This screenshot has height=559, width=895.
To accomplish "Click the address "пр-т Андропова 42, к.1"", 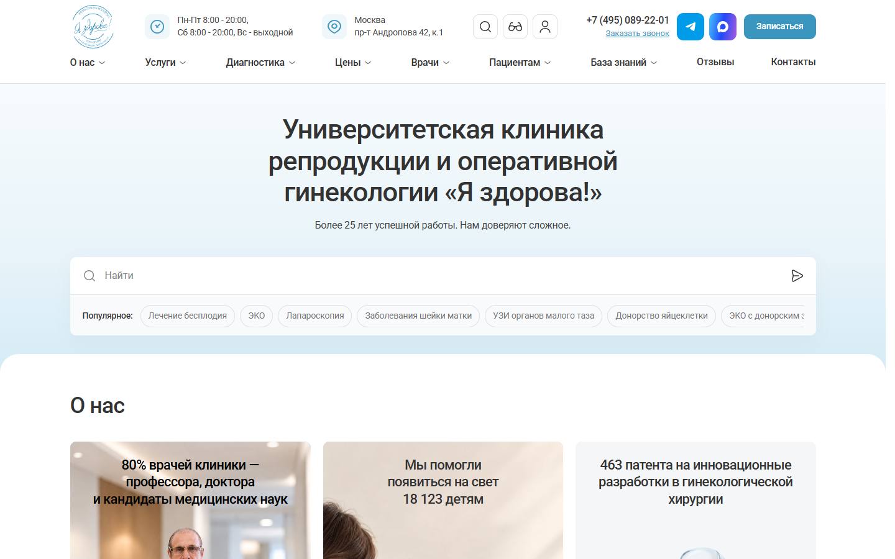I will pyautogui.click(x=399, y=32).
